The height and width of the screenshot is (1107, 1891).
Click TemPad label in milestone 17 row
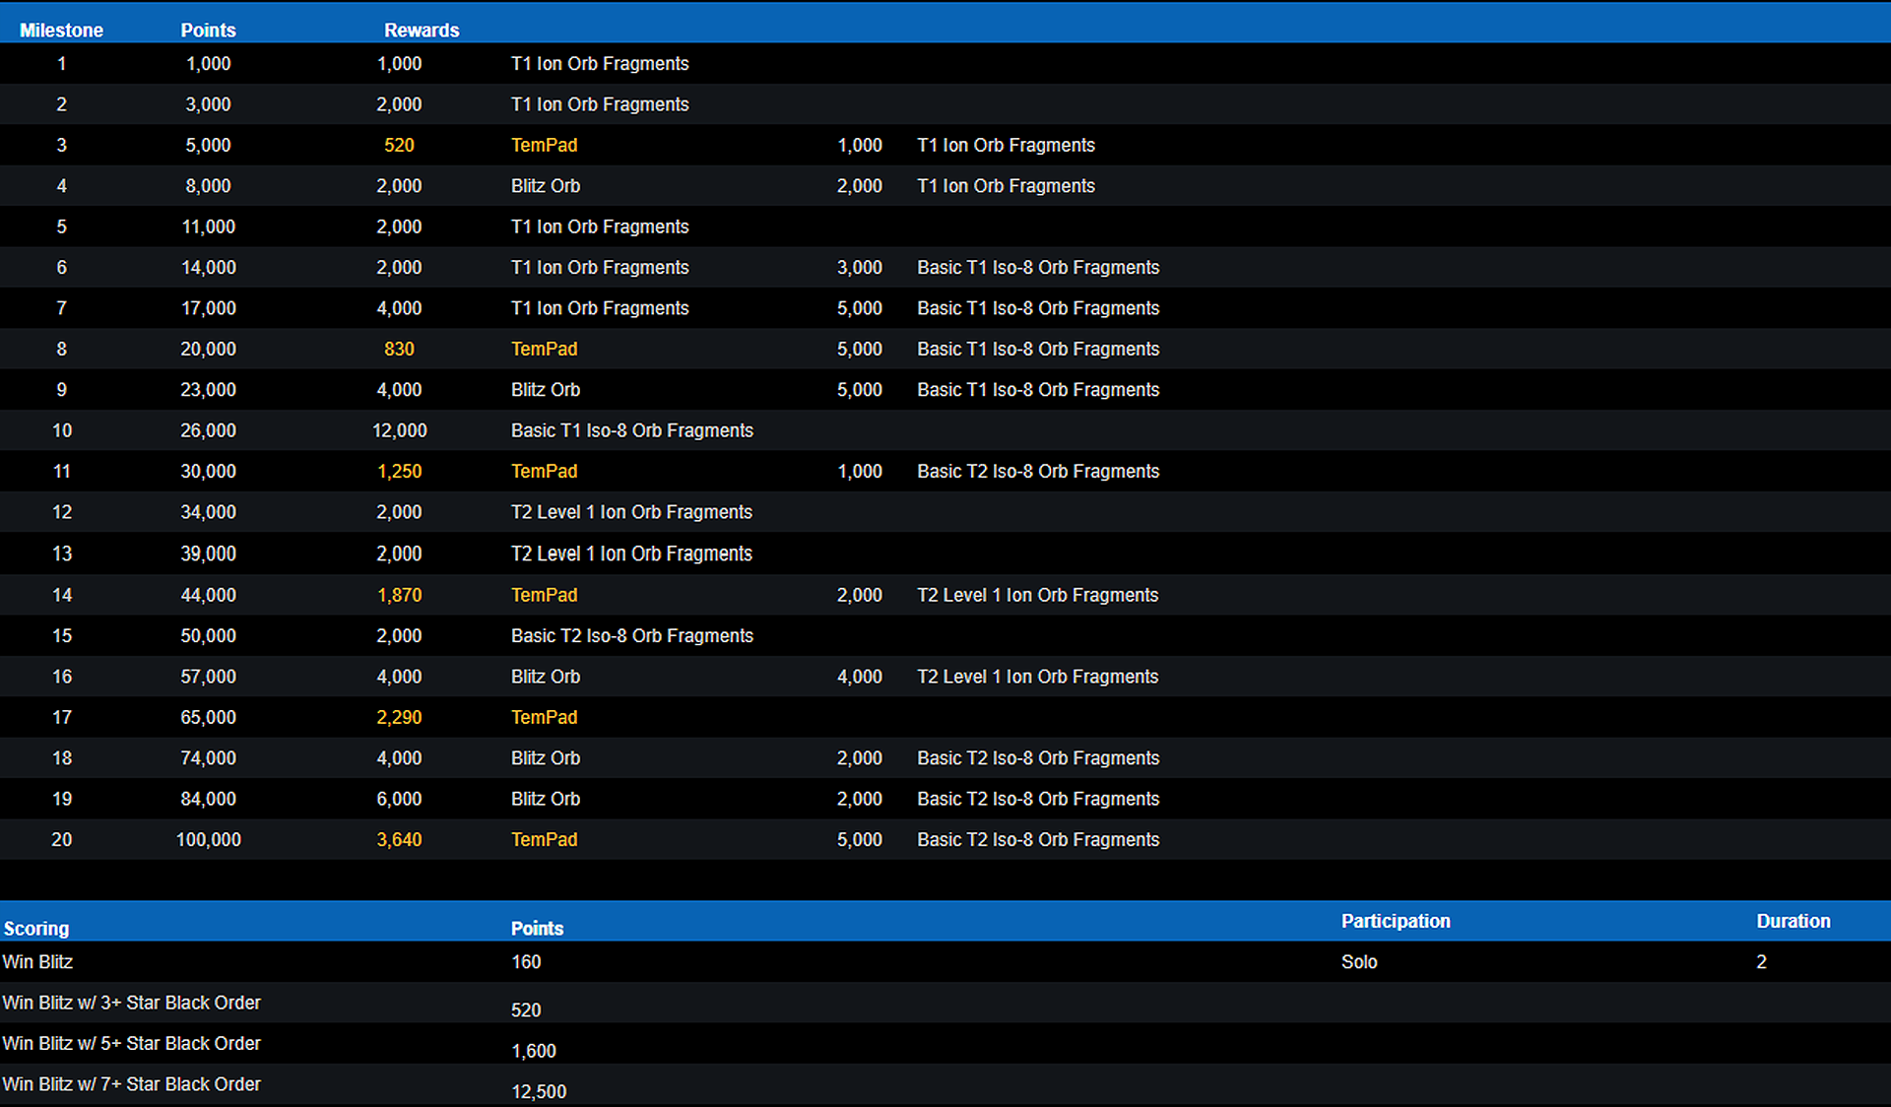[544, 717]
